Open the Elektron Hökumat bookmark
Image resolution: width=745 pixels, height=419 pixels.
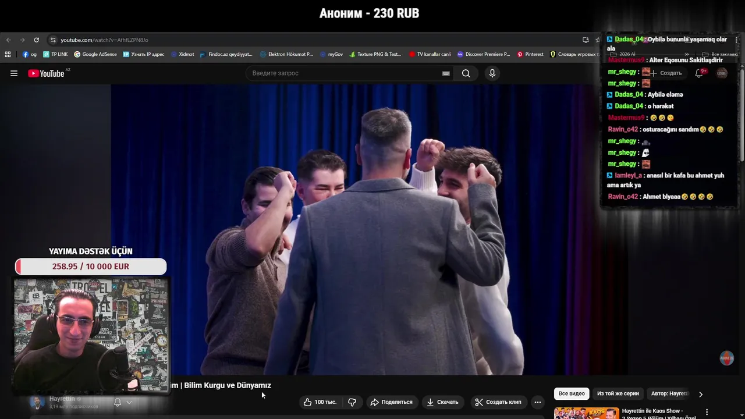click(287, 54)
